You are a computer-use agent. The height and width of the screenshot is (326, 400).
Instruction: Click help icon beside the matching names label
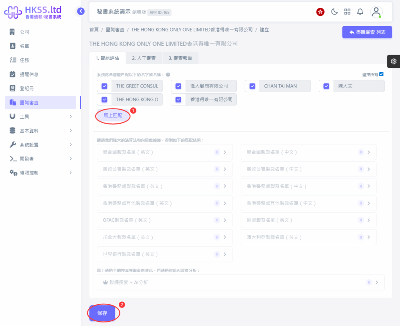(168, 75)
